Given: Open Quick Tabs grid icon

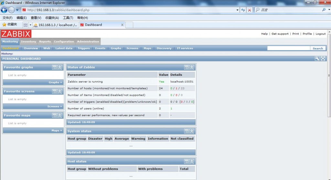Looking at the screenshot, I should coord(26,25).
